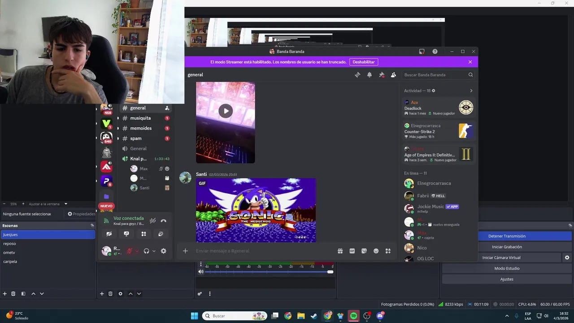The width and height of the screenshot is (574, 323).
Task: Dismiss the Streamer mode banner
Action: point(470,62)
